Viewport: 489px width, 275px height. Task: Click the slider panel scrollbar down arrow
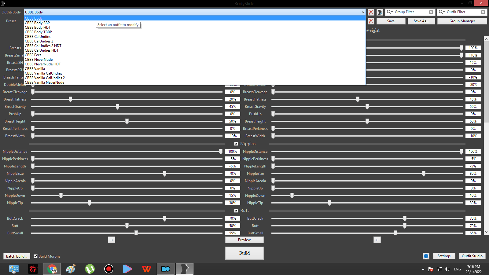[486, 232]
